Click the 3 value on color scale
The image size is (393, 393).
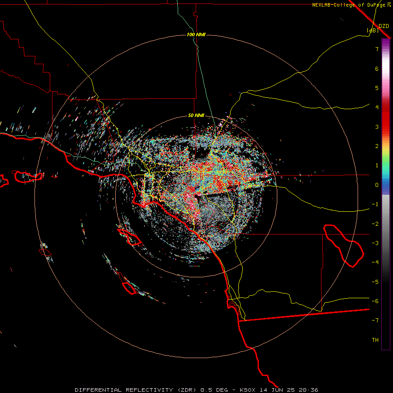377,127
